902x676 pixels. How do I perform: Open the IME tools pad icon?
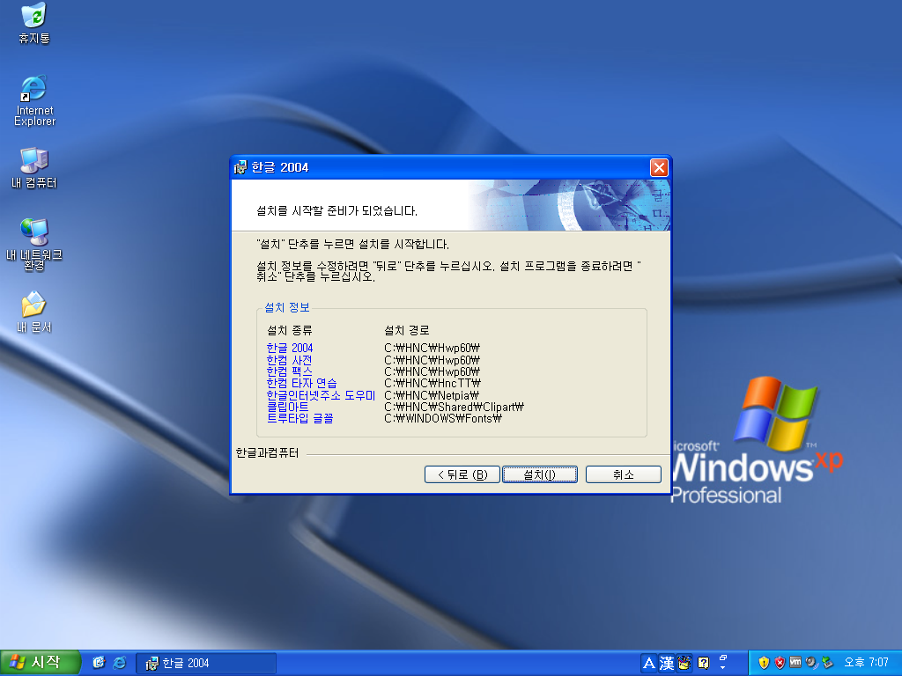point(684,663)
